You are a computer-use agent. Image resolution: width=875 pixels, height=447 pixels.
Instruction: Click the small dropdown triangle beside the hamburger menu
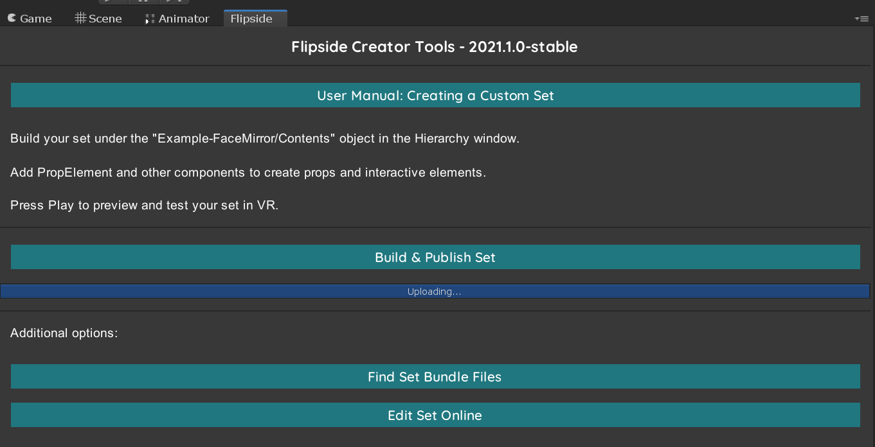tap(858, 19)
